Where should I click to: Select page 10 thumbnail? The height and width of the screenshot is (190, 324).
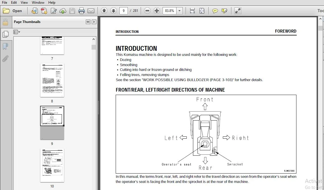[x=52, y=165]
